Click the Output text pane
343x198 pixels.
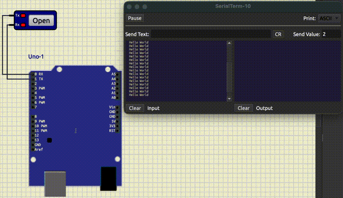[x=288, y=71]
